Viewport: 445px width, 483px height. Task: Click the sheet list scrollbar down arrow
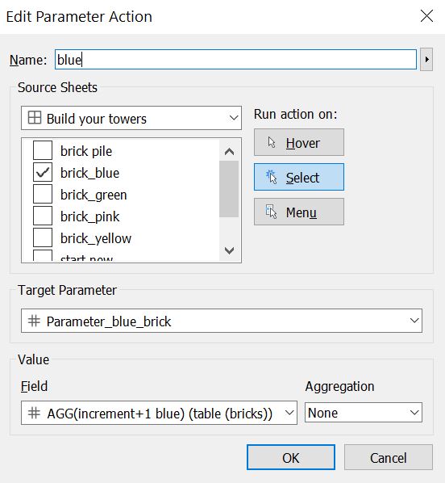coord(230,250)
